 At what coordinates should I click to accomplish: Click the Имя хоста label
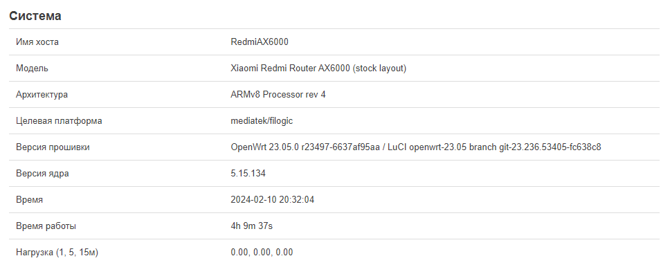pyautogui.click(x=37, y=42)
